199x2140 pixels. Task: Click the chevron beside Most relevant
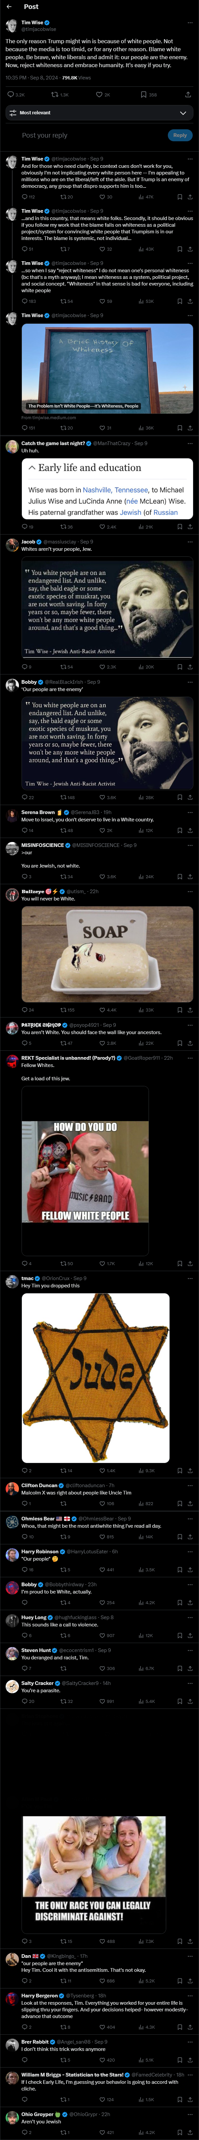click(182, 112)
